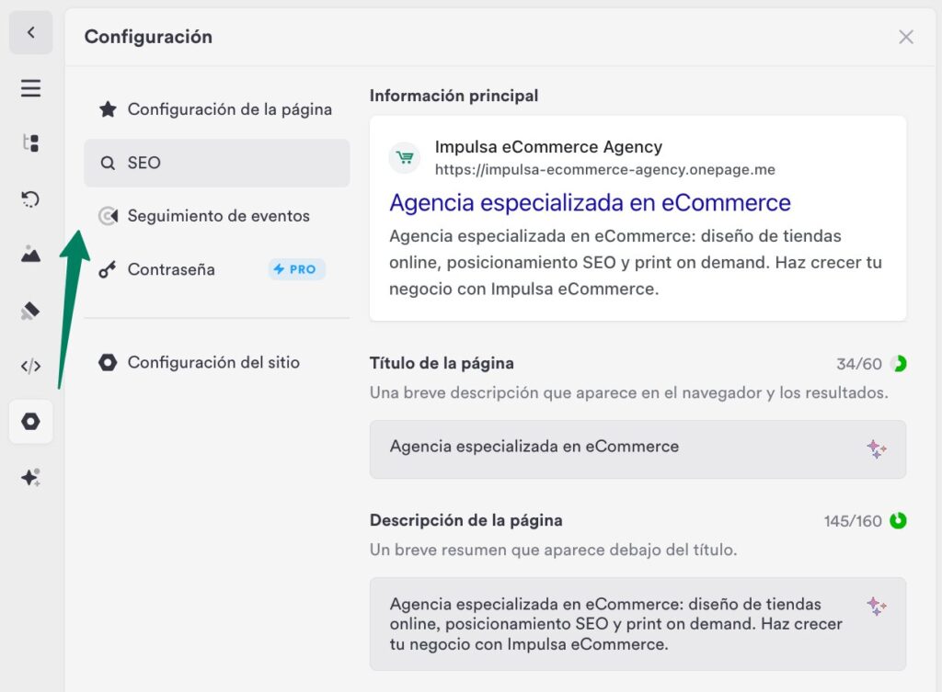This screenshot has height=692, width=942.
Task: Open the page structure tree icon
Action: pyautogui.click(x=30, y=142)
